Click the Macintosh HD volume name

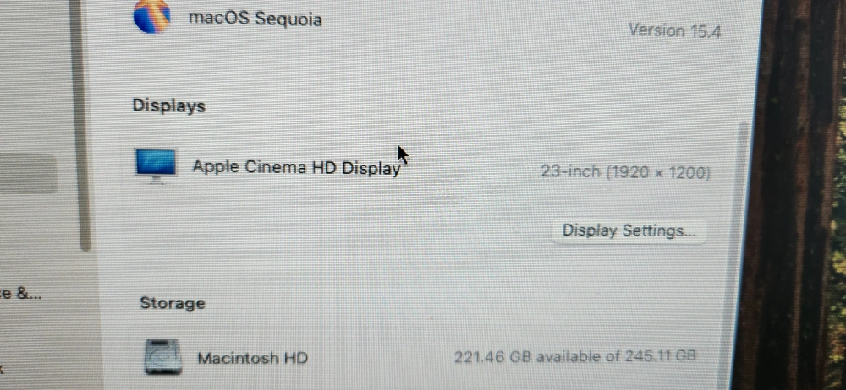252,358
